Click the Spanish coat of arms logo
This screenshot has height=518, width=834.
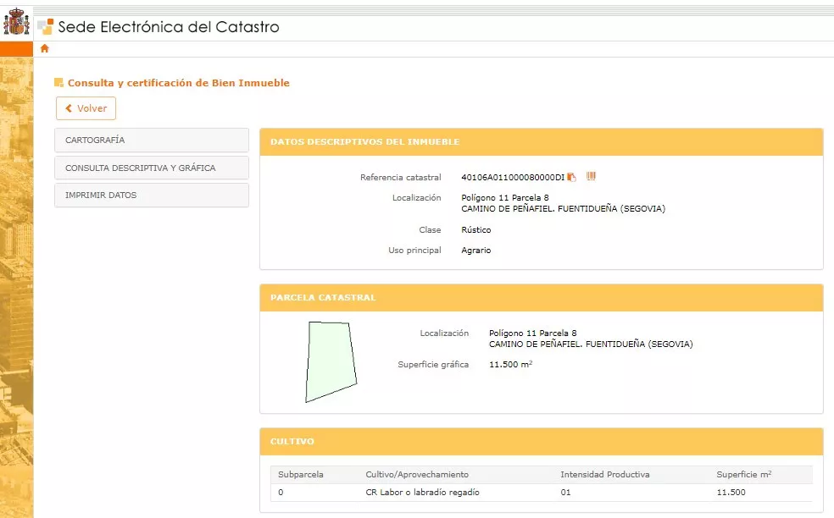click(16, 22)
